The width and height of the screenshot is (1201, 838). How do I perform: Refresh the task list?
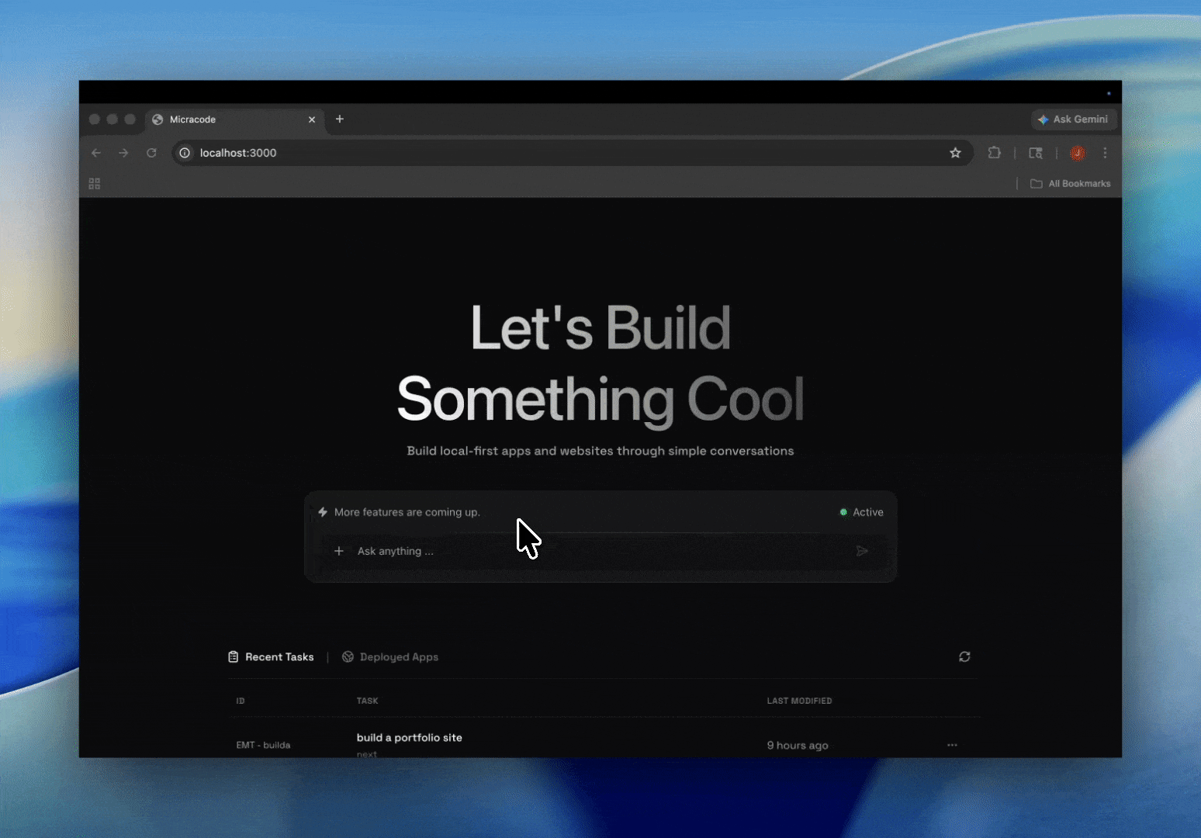964,656
